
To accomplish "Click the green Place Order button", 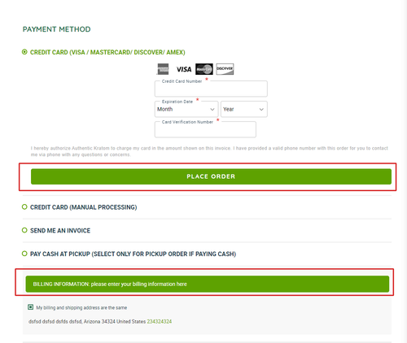I will tap(211, 176).
